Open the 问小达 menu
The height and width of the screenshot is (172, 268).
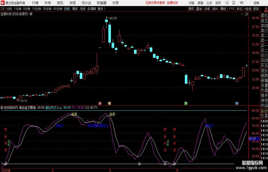[86, 3]
